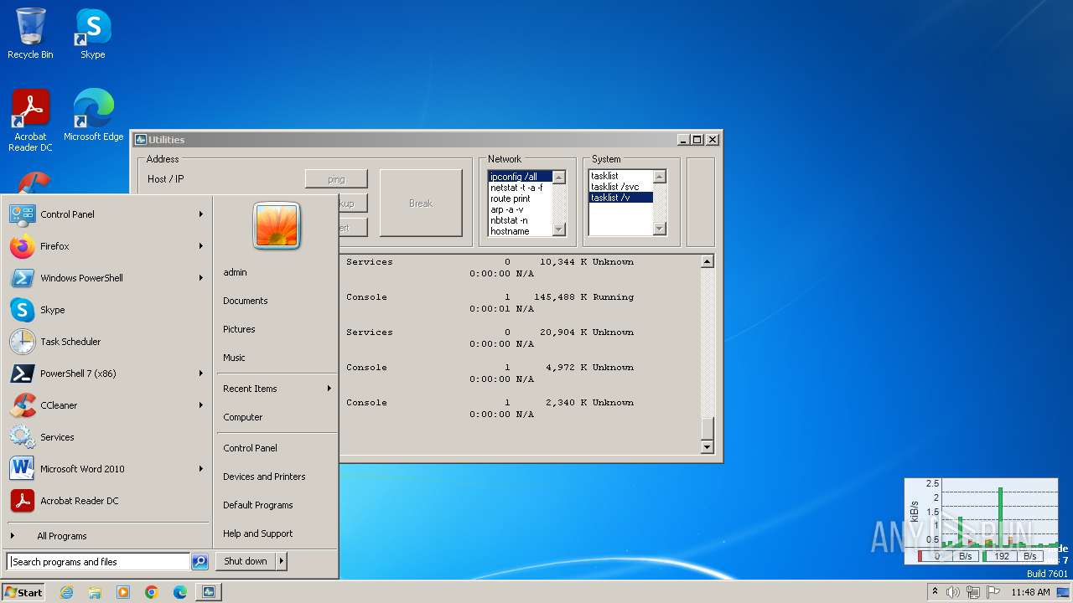Open Edge taskbar icon
This screenshot has width=1073, height=603.
[180, 592]
